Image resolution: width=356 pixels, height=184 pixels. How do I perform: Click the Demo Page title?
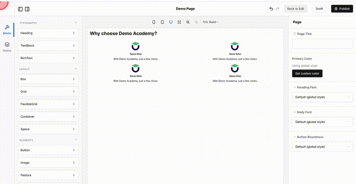tap(185, 8)
